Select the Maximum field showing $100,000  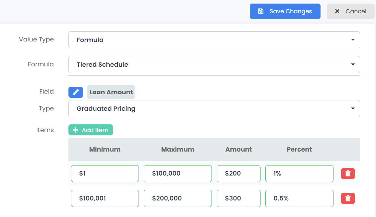click(177, 174)
